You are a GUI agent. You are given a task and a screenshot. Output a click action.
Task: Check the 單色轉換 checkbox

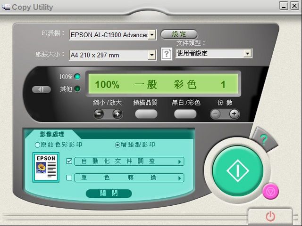point(69,178)
